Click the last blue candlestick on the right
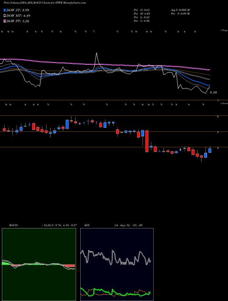Screen dimensions: 228x301 [210, 150]
